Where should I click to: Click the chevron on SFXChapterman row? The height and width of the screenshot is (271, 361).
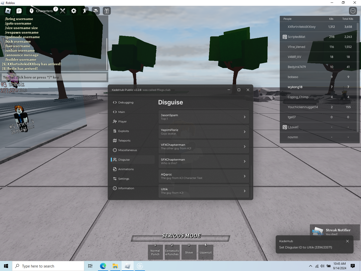click(245, 161)
